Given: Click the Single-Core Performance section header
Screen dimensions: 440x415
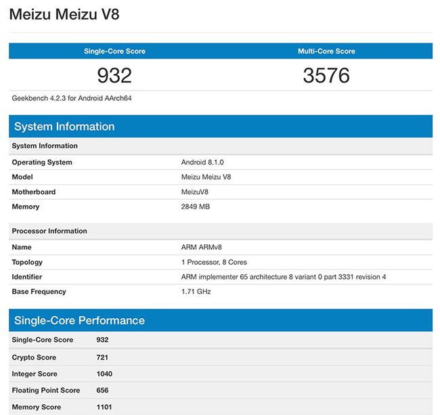Looking at the screenshot, I should [x=221, y=320].
